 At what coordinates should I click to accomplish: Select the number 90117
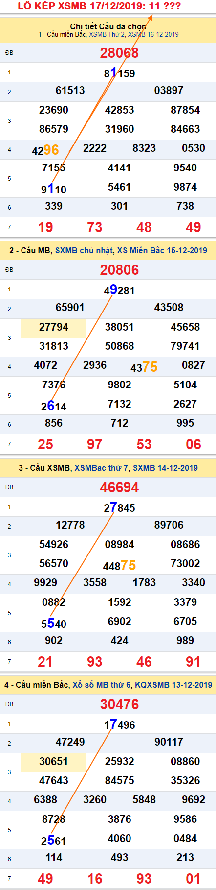coord(169,742)
